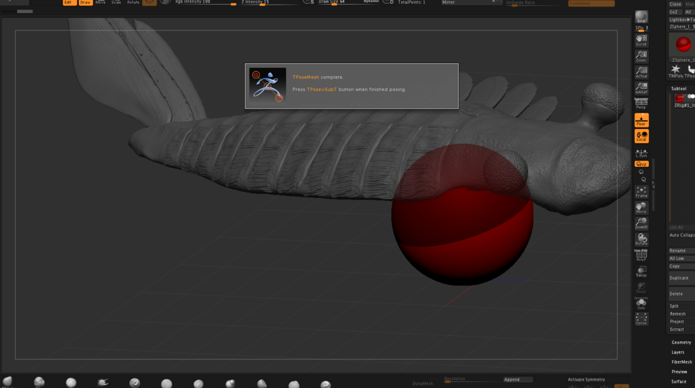This screenshot has width=695, height=388.
Task: Toggle Edit mode button
Action: click(x=69, y=2)
